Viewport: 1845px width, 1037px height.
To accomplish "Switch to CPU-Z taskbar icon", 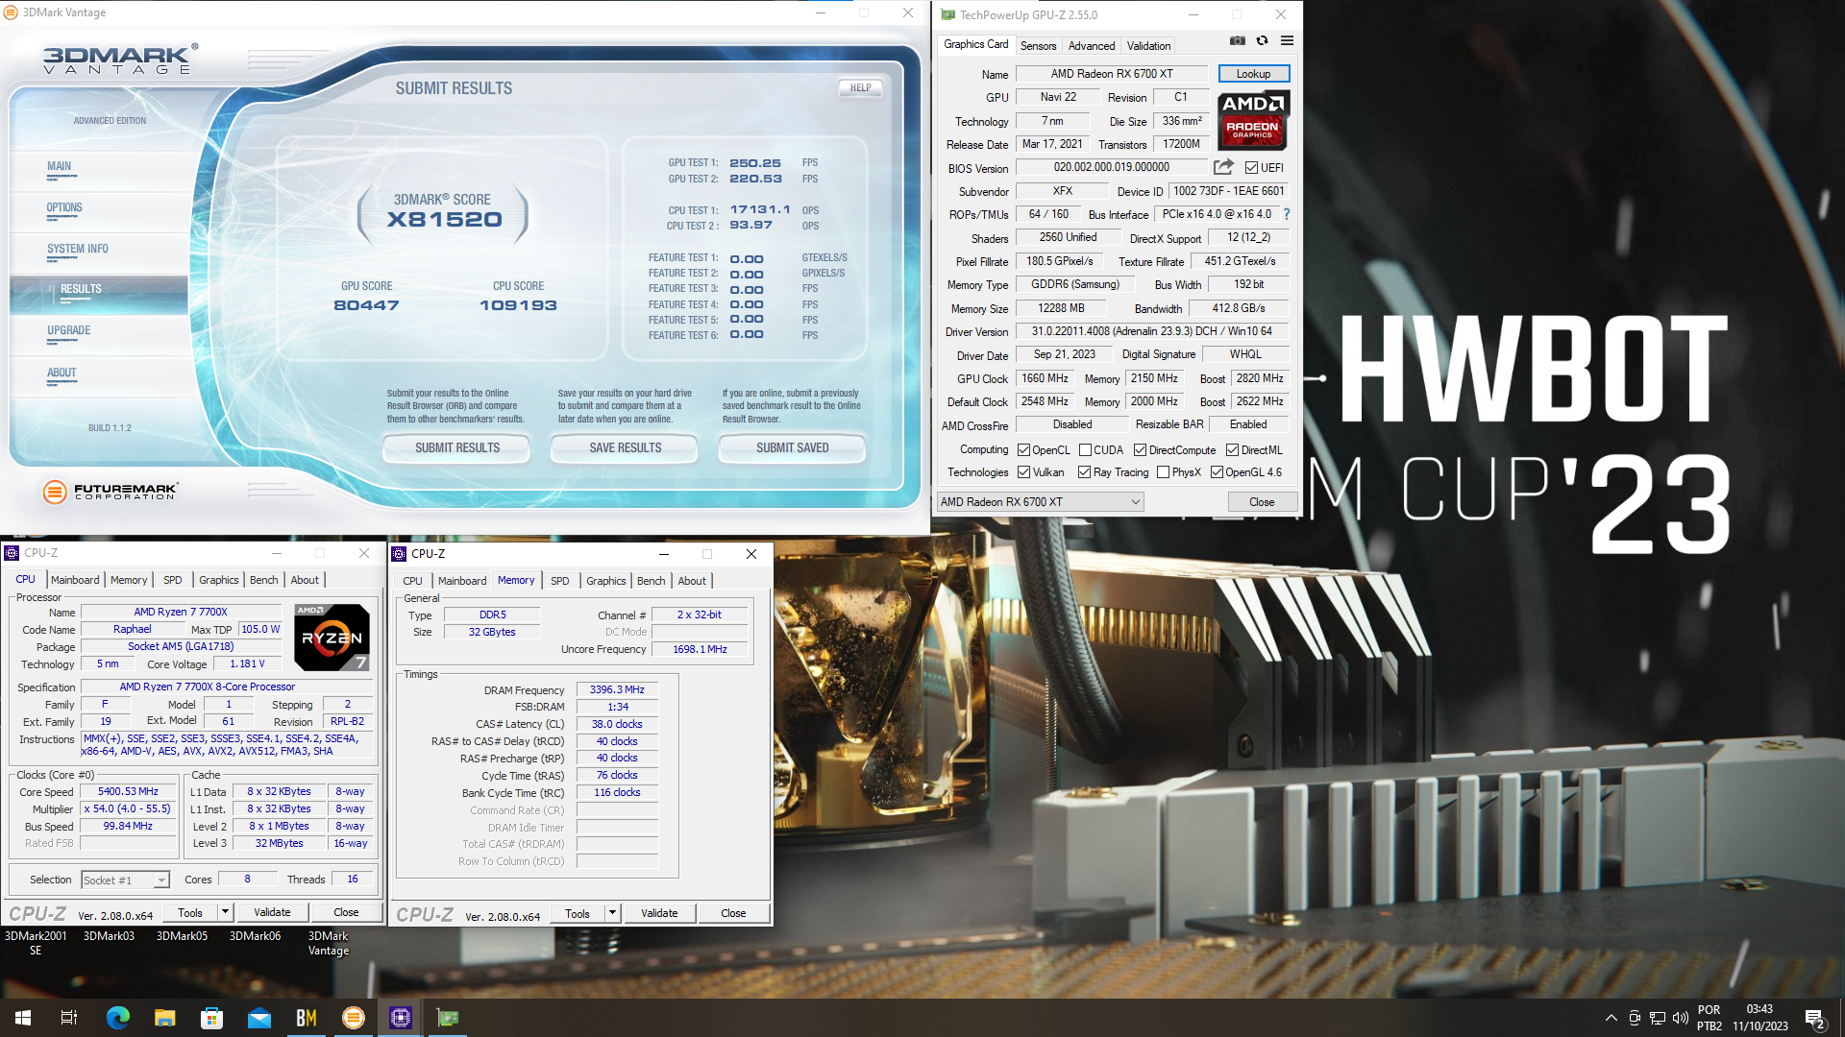I will point(401,1018).
